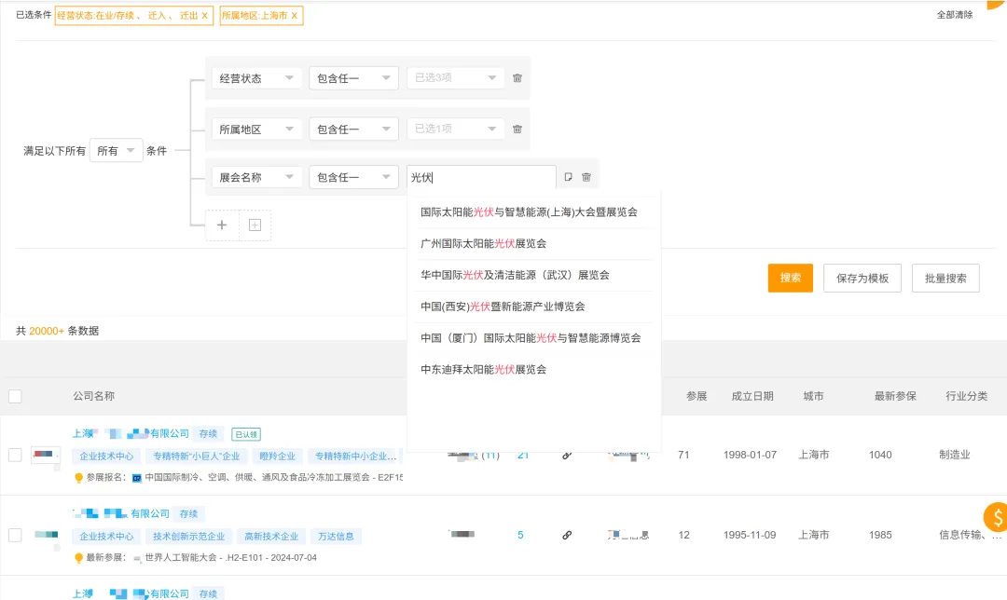Click the trash icon on the 所属地区 condition row
The image size is (1007, 600).
(x=517, y=129)
